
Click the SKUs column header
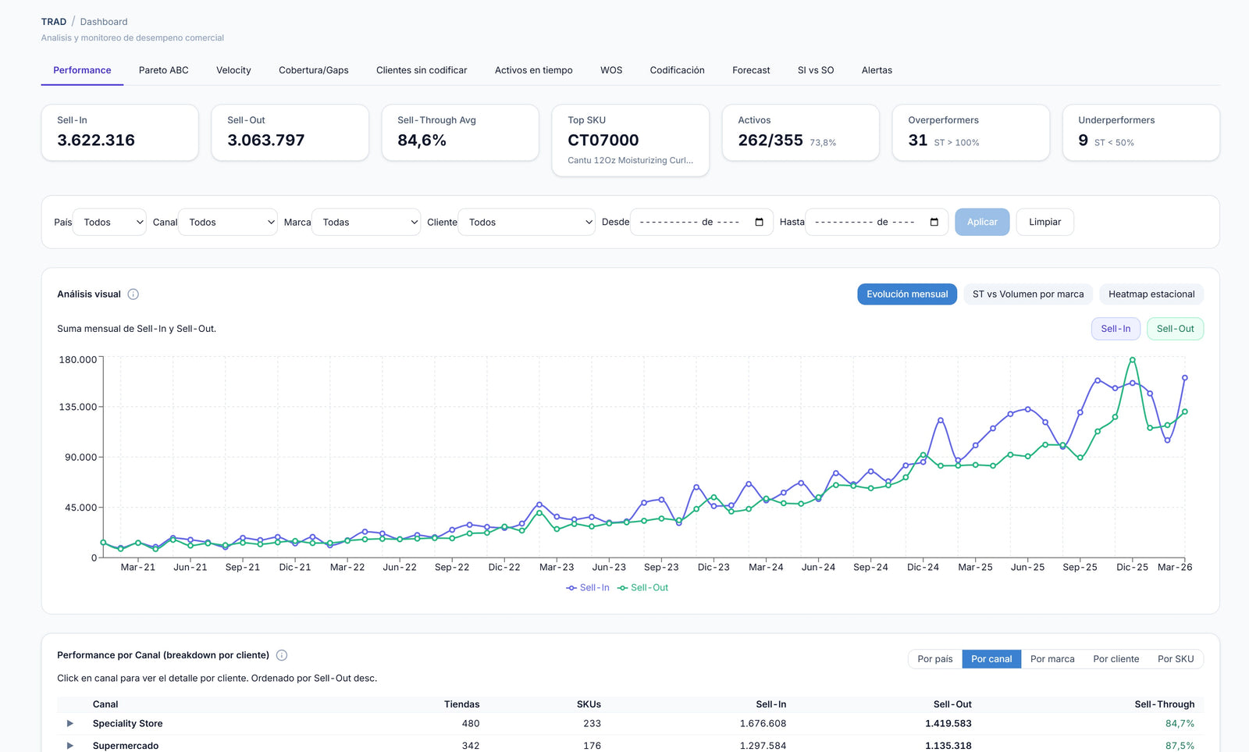point(589,704)
